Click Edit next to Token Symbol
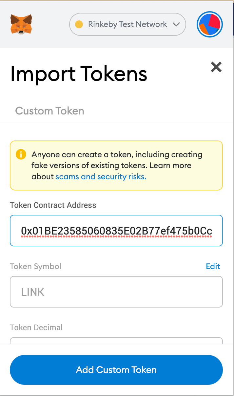The image size is (234, 396). pos(213,266)
